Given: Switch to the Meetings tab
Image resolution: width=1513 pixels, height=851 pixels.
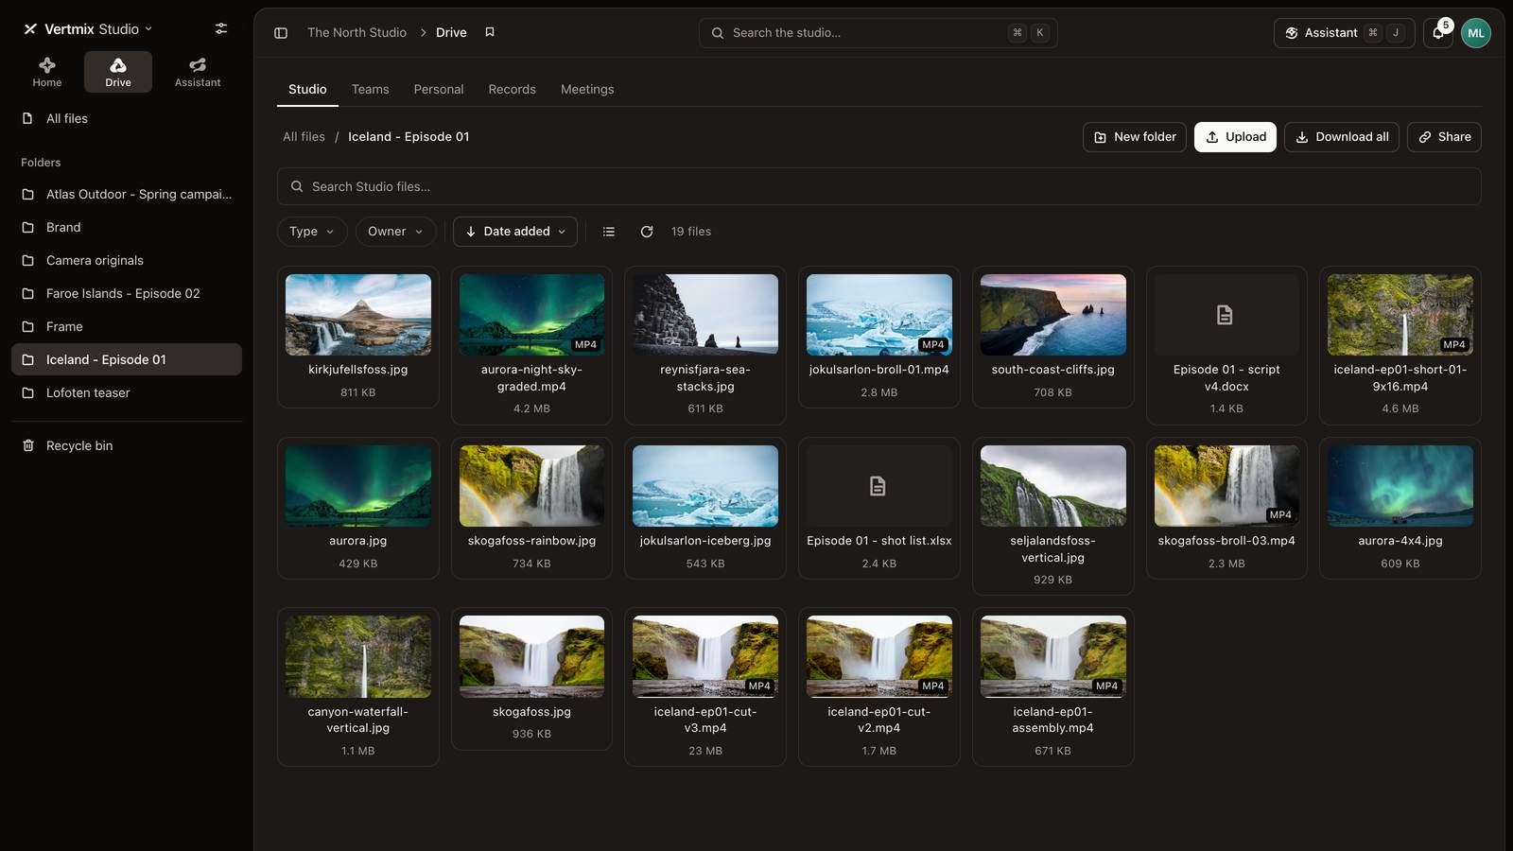Looking at the screenshot, I should tap(587, 89).
